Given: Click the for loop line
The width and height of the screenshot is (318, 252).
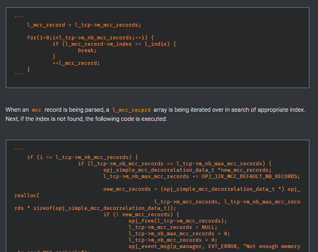Looking at the screenshot, I should point(90,37).
